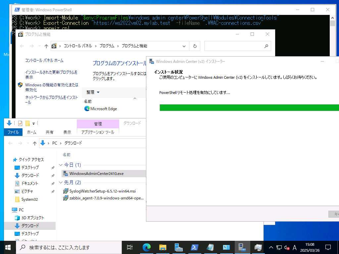
Task: Open the アプリケーション ツール tab
Action: (x=98, y=132)
